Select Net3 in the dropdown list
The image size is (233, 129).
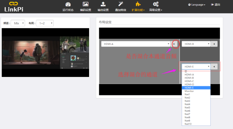[x=196, y=101]
